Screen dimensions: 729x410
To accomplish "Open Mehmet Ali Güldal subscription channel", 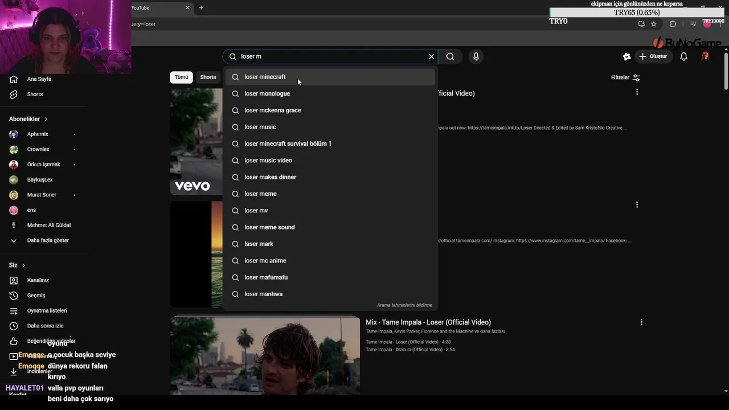I will 43,225.
